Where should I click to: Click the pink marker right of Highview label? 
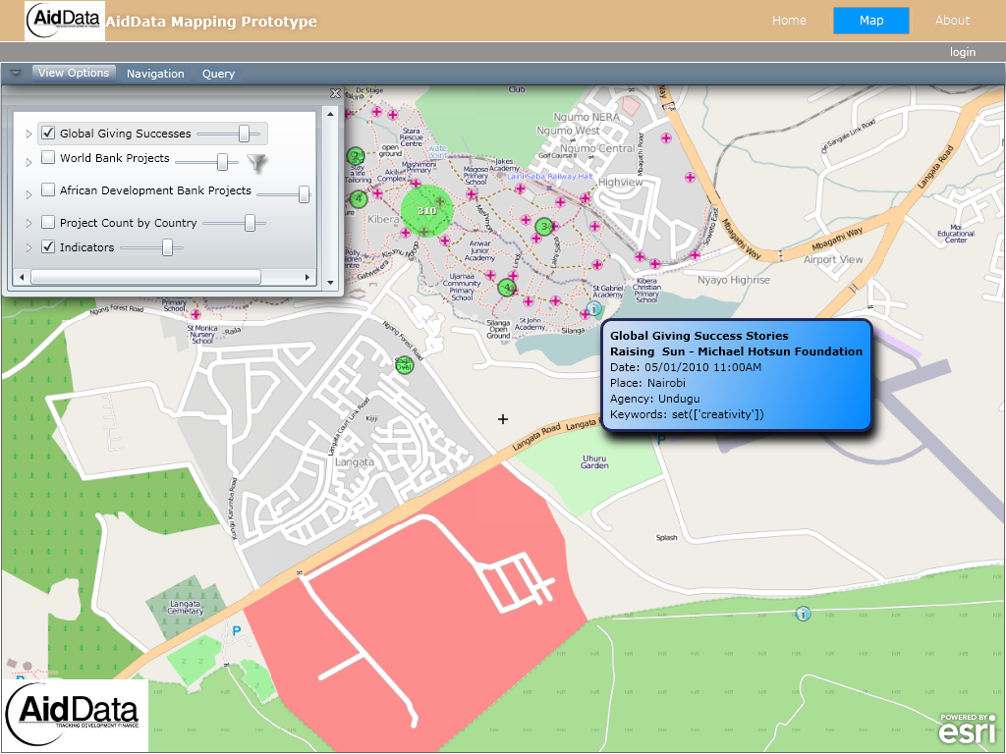pos(690,178)
